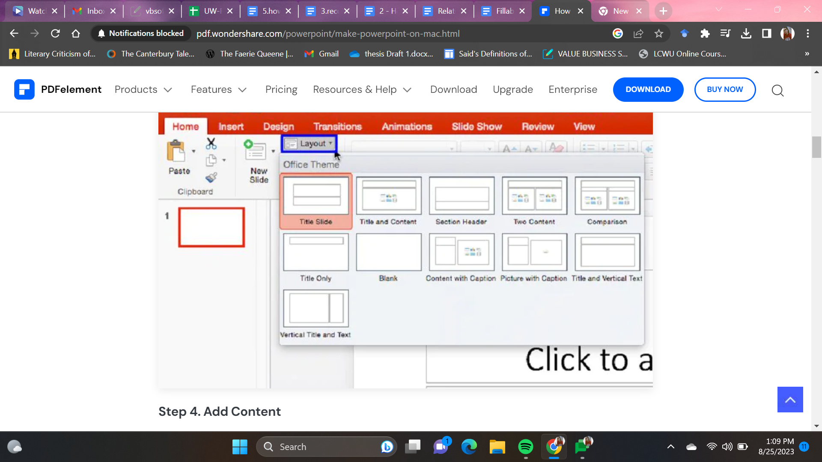Image resolution: width=822 pixels, height=462 pixels.
Task: Click the blue DOWNLOAD button
Action: (648, 89)
